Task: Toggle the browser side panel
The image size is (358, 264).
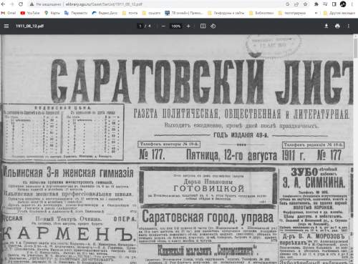Action: pyautogui.click(x=334, y=4)
